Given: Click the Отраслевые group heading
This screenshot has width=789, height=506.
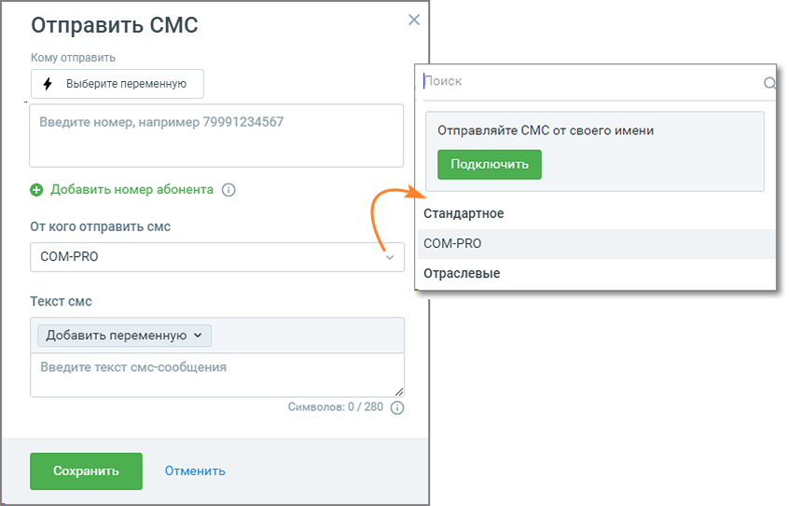Looking at the screenshot, I should 462,274.
